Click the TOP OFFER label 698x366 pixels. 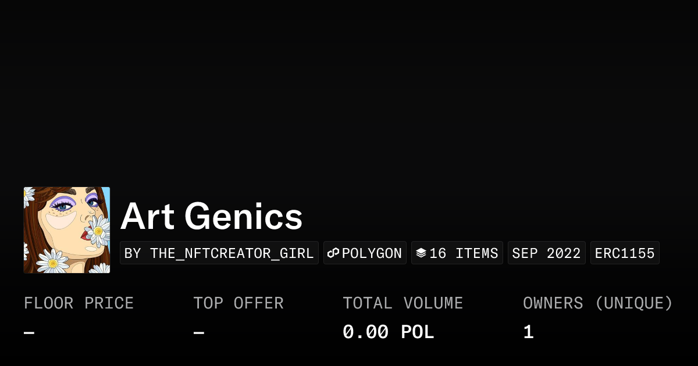pyautogui.click(x=238, y=303)
